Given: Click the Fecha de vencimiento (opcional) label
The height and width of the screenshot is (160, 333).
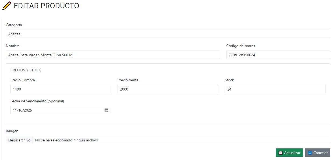Looking at the screenshot, I should [37, 101].
